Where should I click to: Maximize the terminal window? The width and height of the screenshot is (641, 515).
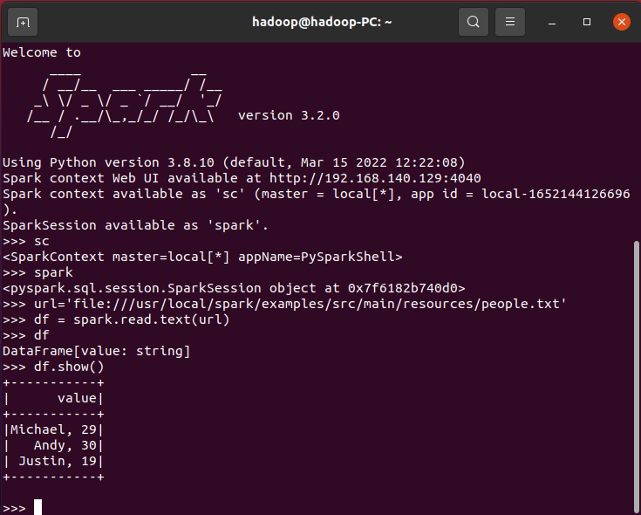tap(587, 22)
